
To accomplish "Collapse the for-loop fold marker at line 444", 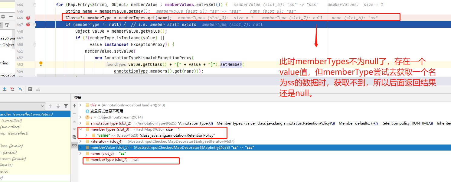I will click(x=35, y=5).
